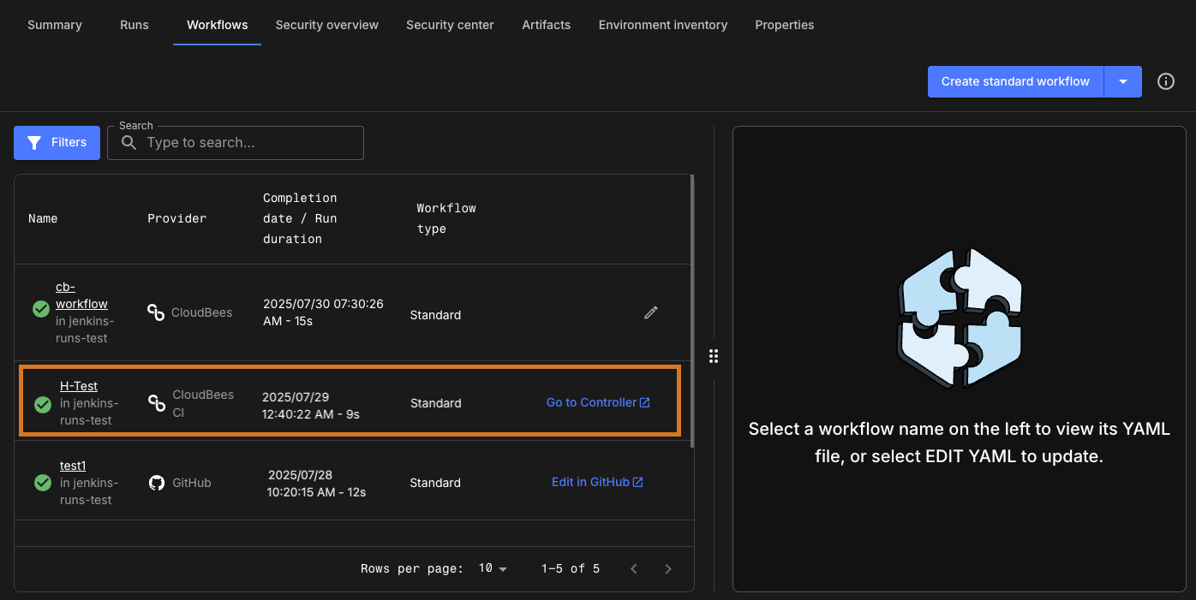Open the Filters panel

tap(57, 143)
